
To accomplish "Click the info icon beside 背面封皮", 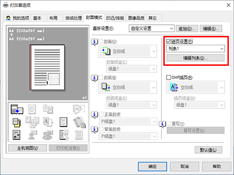I will pos(95,130).
